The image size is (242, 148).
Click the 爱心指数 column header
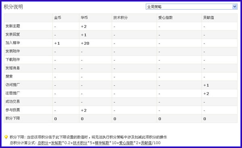[x=165, y=18]
